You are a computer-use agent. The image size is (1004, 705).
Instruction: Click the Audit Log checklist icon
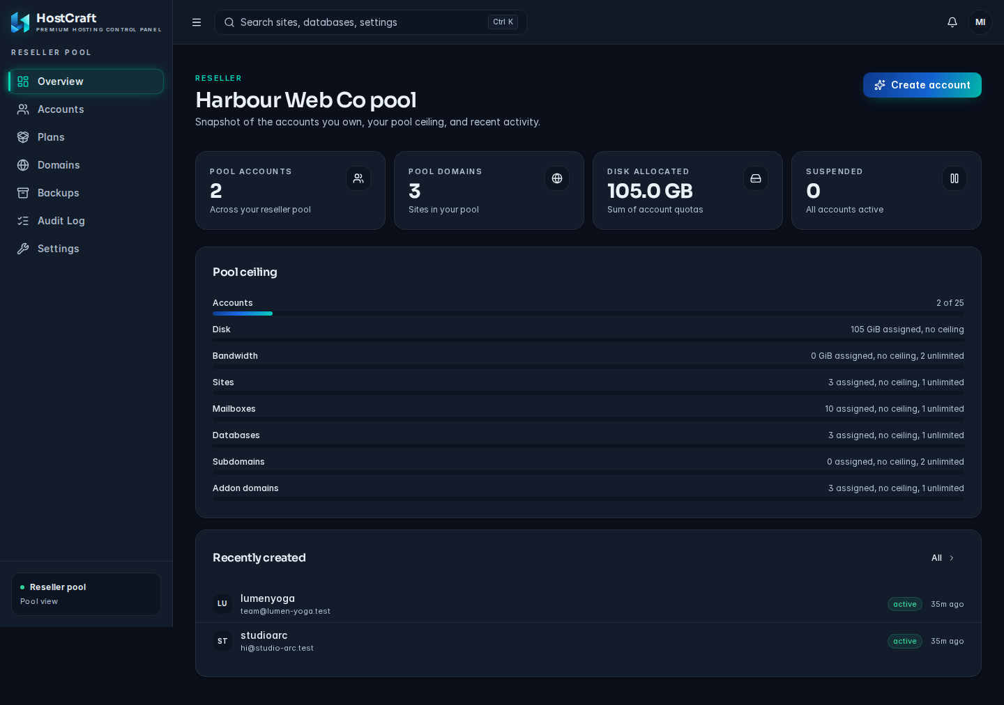click(23, 221)
